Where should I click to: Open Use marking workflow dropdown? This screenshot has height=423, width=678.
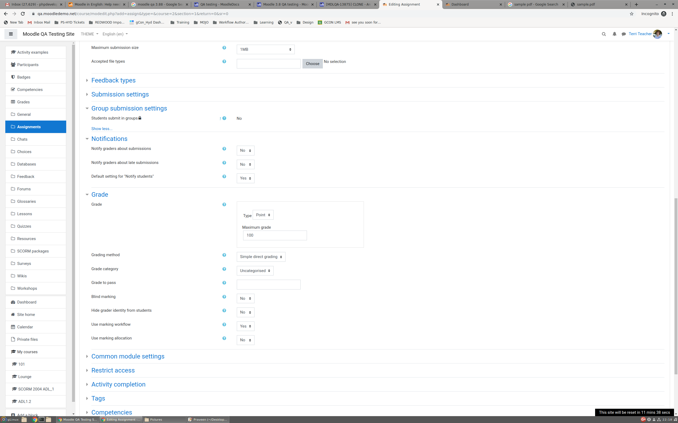(x=246, y=326)
